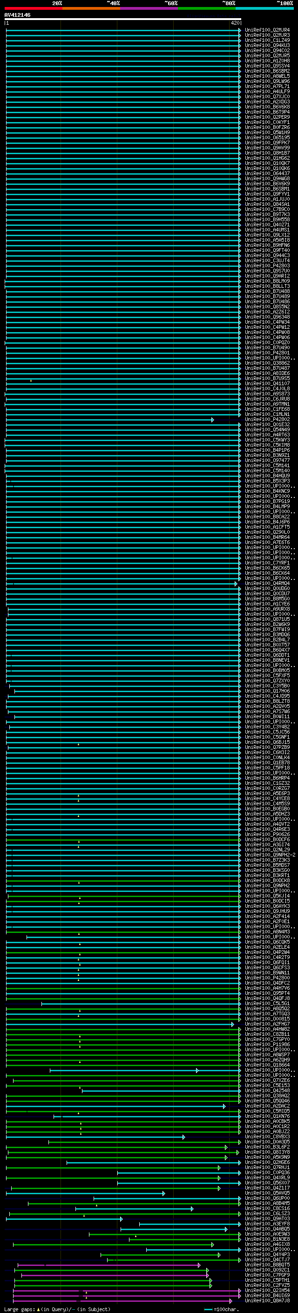Click label UniRef100_C8CS16

click(x=267, y=1208)
